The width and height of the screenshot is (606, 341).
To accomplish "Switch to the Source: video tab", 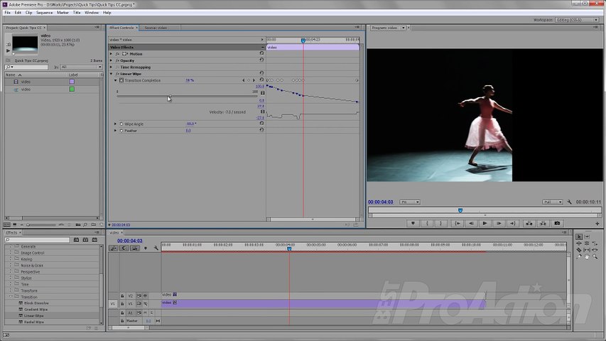I will [x=155, y=28].
